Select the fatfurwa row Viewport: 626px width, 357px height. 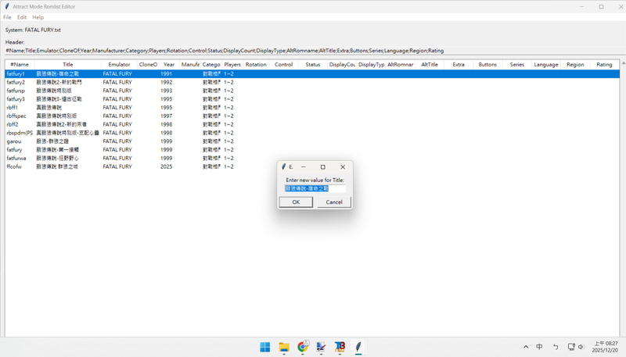pyautogui.click(x=312, y=158)
